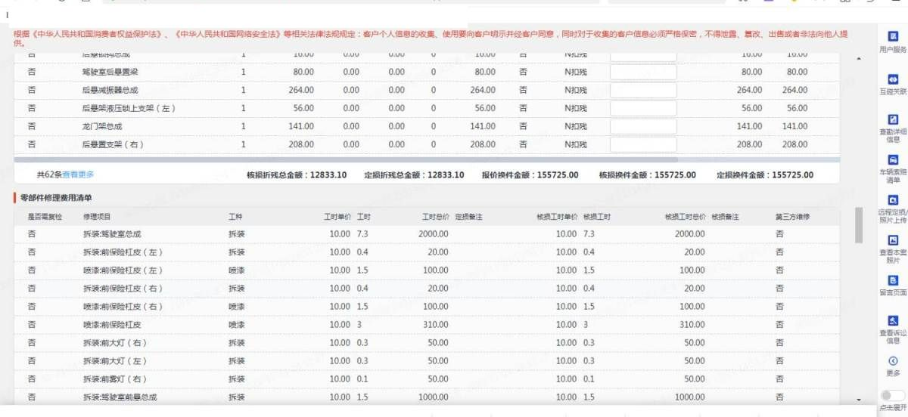
Task: Toggle the 点击展开 switch
Action: [888, 395]
